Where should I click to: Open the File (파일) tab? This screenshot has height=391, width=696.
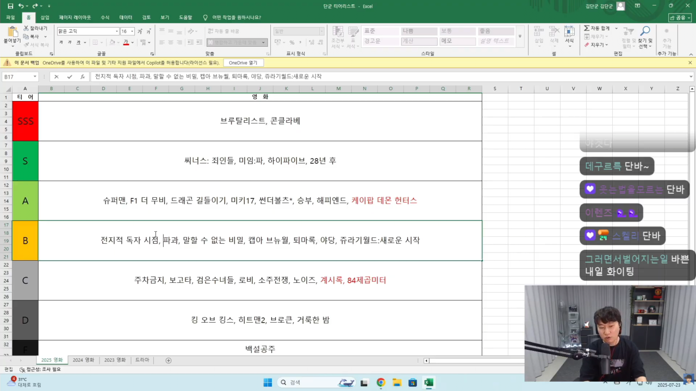coord(10,17)
